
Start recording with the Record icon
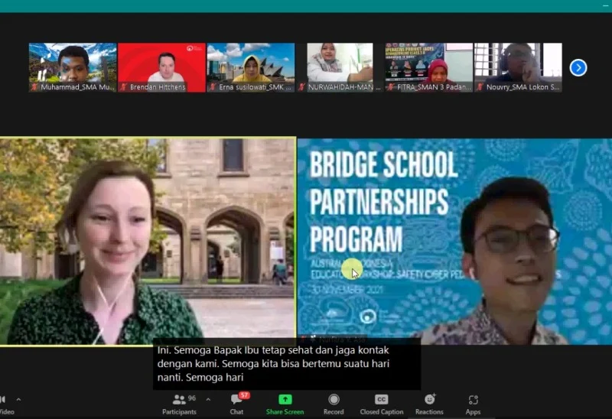point(334,399)
